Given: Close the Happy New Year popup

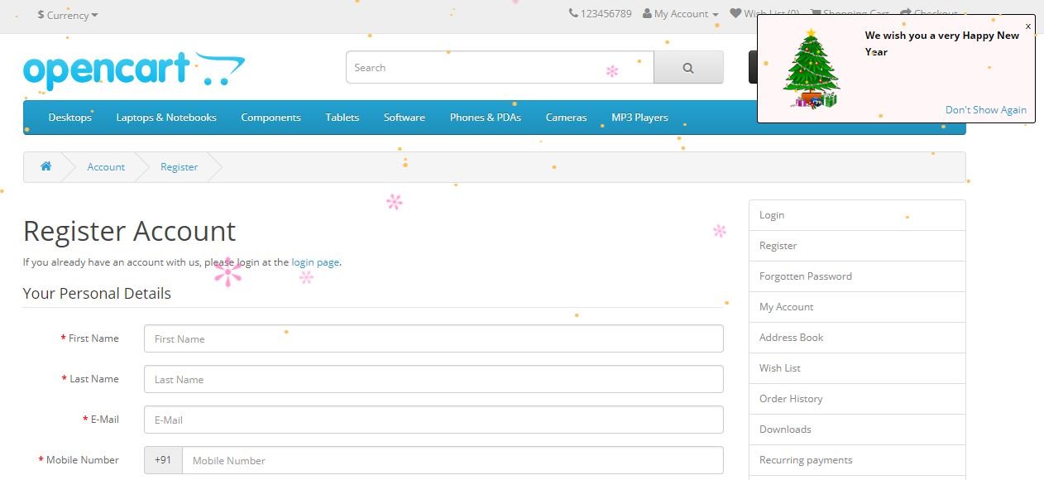Looking at the screenshot, I should click(x=1028, y=26).
